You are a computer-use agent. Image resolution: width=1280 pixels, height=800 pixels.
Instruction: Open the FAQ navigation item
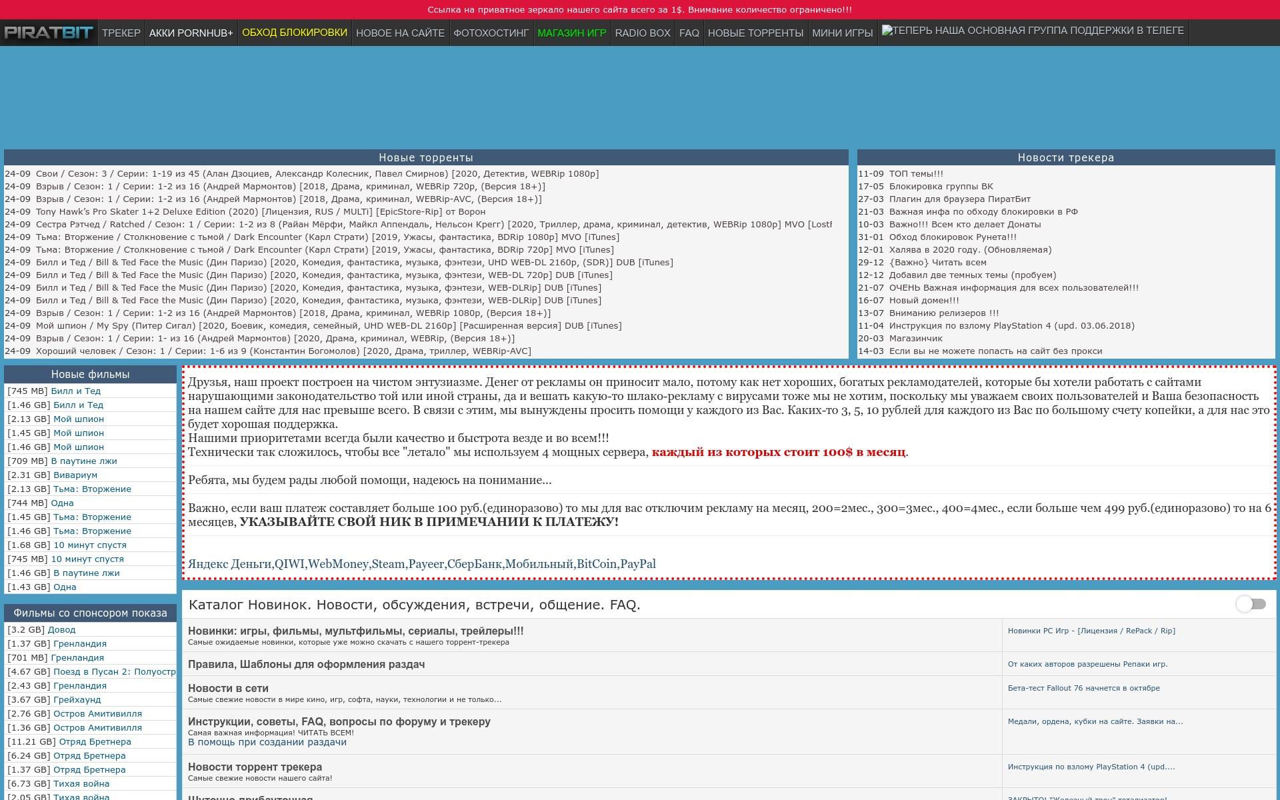[689, 33]
